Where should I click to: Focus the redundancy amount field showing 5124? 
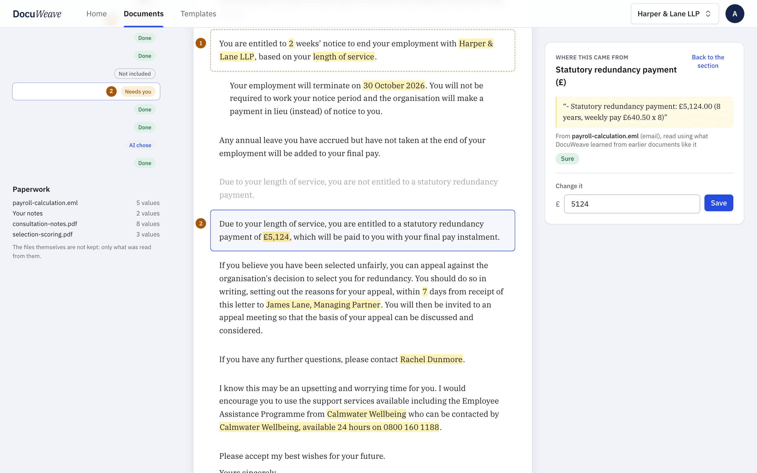(x=632, y=204)
